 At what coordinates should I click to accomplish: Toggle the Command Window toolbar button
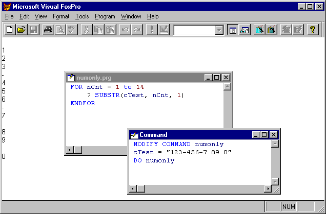coord(233,30)
